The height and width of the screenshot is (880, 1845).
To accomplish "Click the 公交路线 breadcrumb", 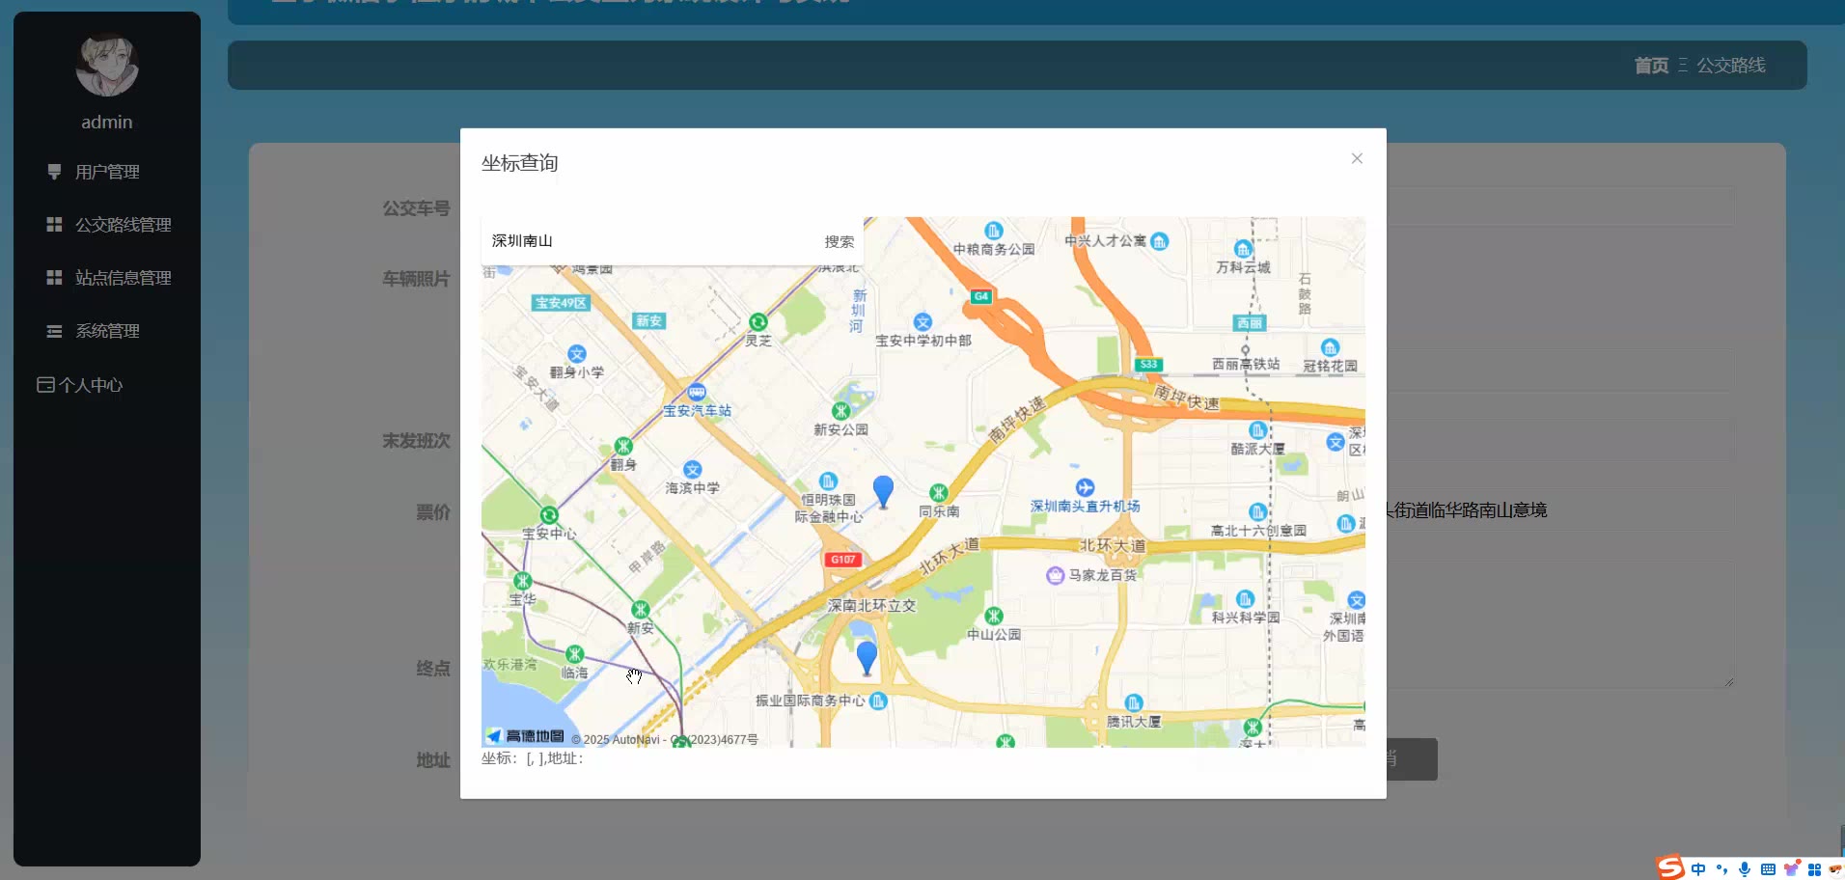I will [x=1731, y=65].
